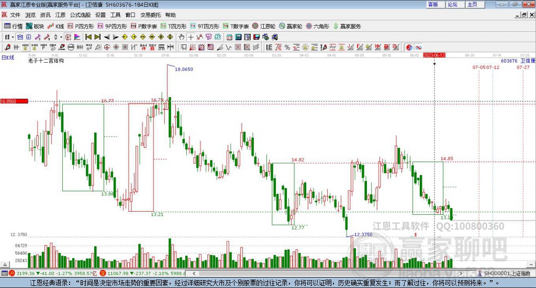
Task: Select the hand pan tool icon
Action: 182,37
